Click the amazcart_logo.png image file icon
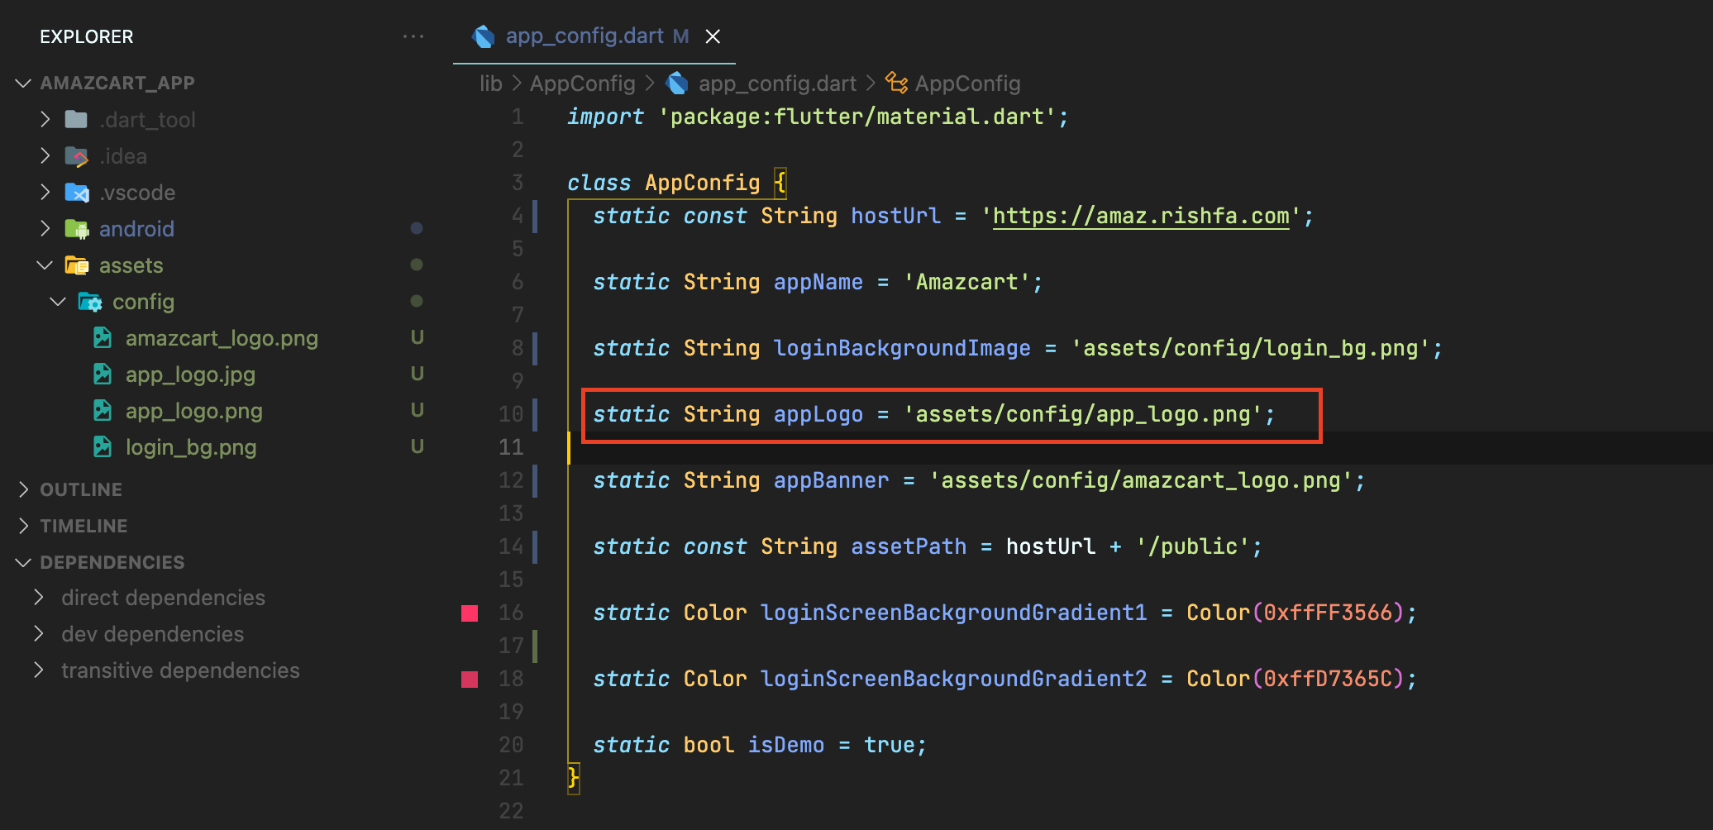The height and width of the screenshot is (830, 1713). [x=103, y=338]
